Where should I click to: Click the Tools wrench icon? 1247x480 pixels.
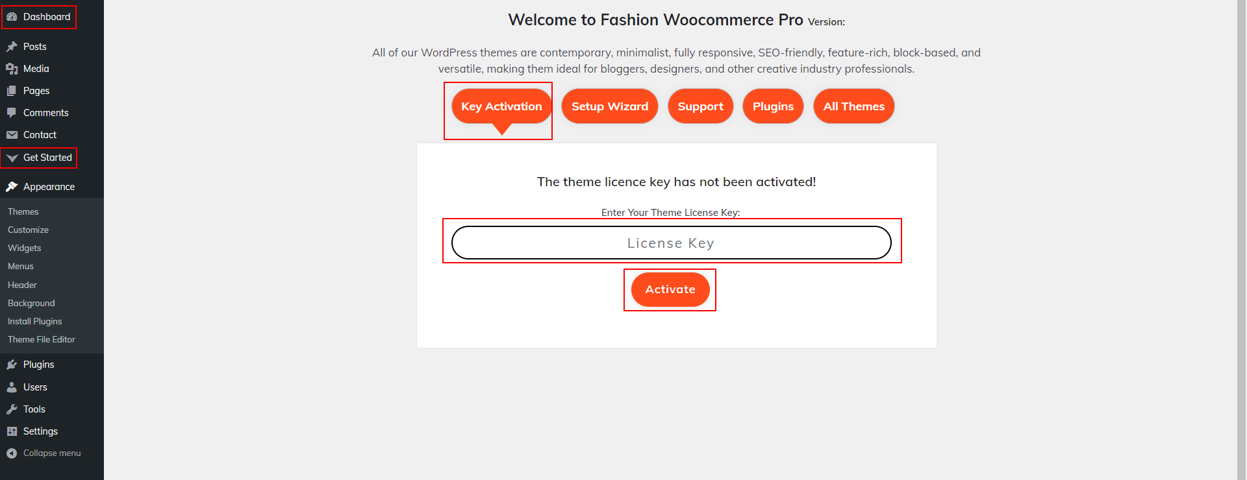point(12,409)
